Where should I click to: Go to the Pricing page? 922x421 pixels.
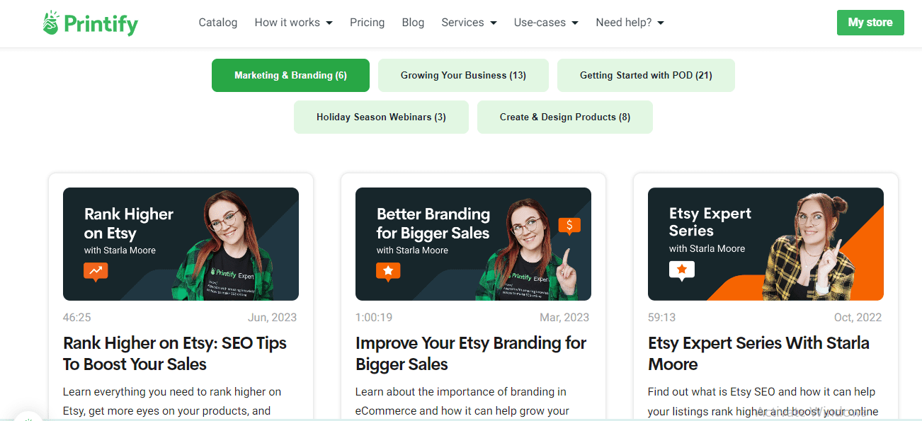367,23
